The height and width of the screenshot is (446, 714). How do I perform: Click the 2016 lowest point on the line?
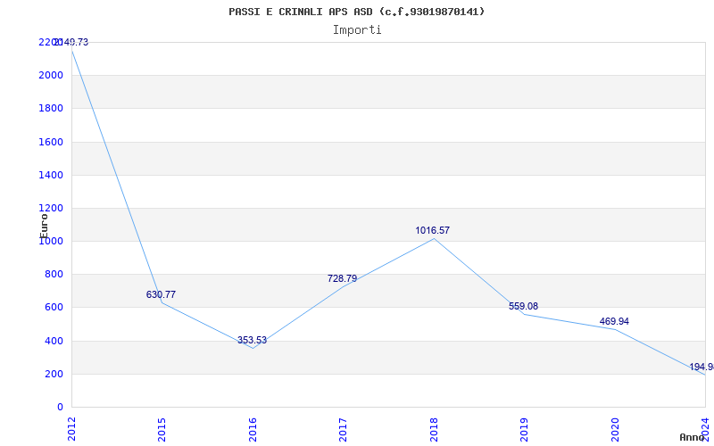tap(253, 348)
